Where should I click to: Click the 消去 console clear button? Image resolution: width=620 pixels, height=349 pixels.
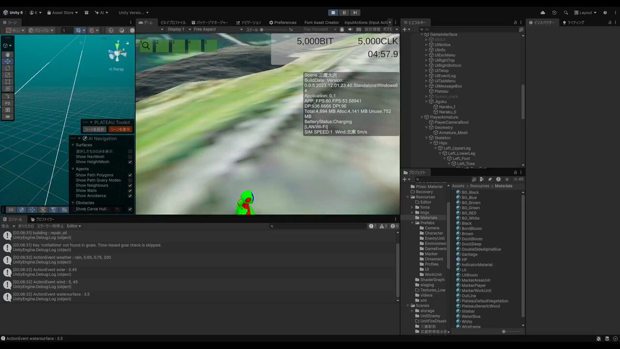(x=5, y=226)
